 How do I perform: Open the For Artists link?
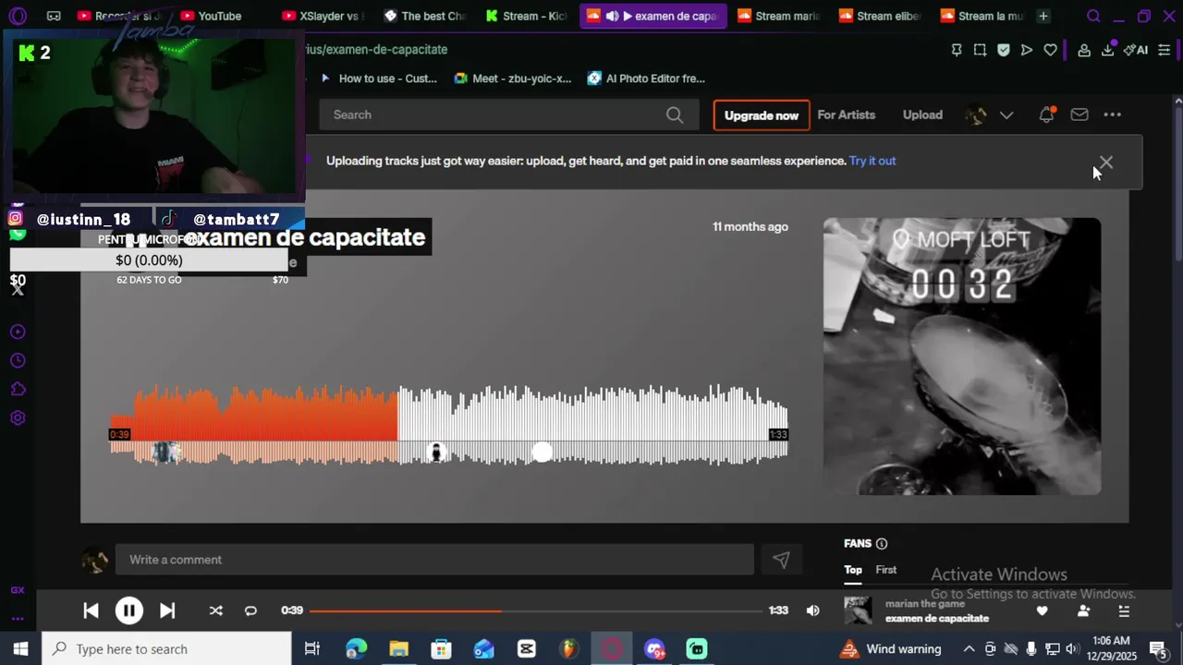846,115
